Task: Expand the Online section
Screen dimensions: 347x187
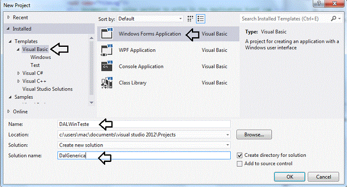Action: pos(8,111)
